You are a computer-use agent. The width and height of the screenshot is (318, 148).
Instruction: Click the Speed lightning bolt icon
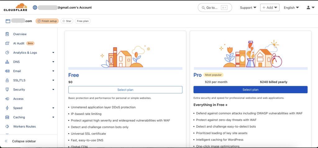click(7, 108)
